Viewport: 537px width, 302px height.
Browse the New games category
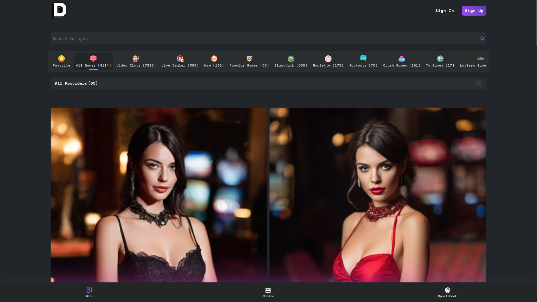click(x=214, y=61)
